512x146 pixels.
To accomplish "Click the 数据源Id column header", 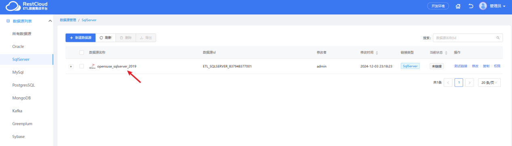I will (209, 52).
